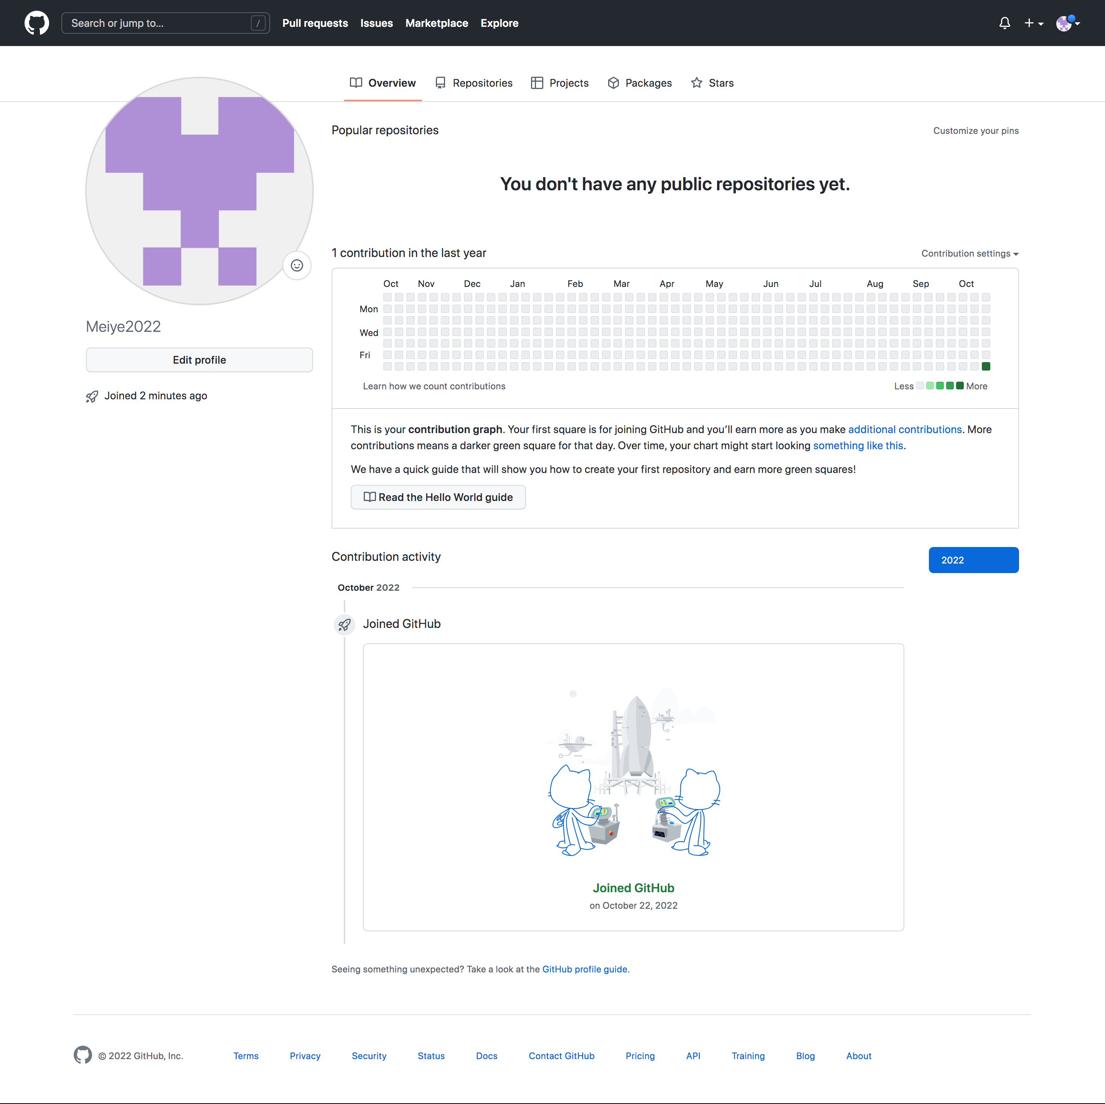Click the Joined GitHub rocket timeline icon

[x=344, y=625]
